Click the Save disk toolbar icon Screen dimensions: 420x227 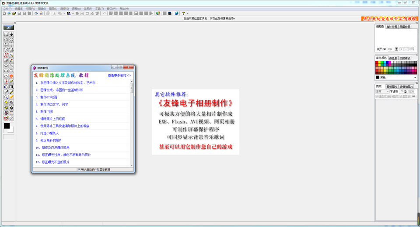click(x=19, y=13)
